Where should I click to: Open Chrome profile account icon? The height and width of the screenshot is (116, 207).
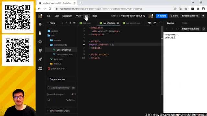[x=203, y=9]
